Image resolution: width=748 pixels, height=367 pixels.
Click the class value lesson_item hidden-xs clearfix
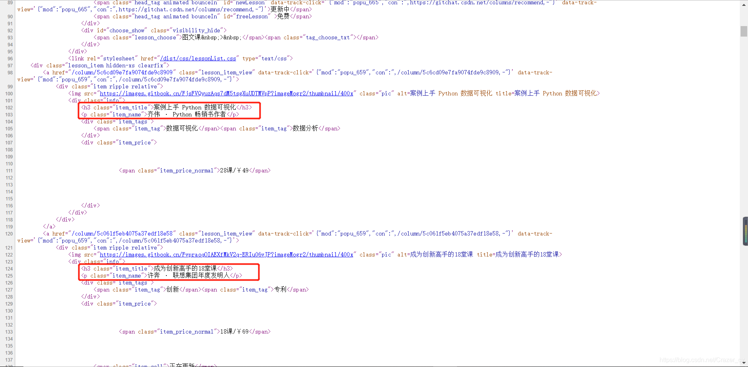116,65
